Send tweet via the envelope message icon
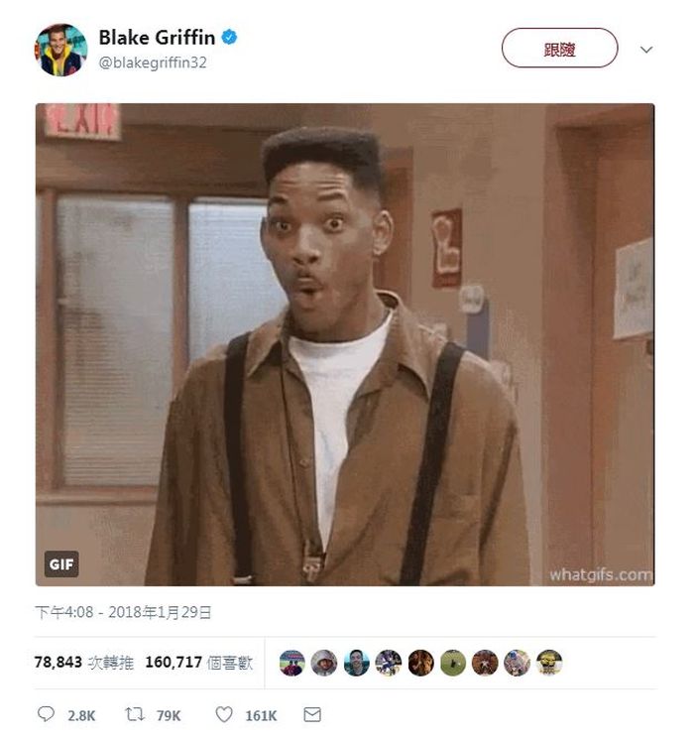The height and width of the screenshot is (744, 697). click(312, 714)
